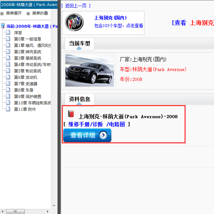Screen dimensions: 214x214
Task: Open chapter 第8章 车身
Action: (x=24, y=90)
